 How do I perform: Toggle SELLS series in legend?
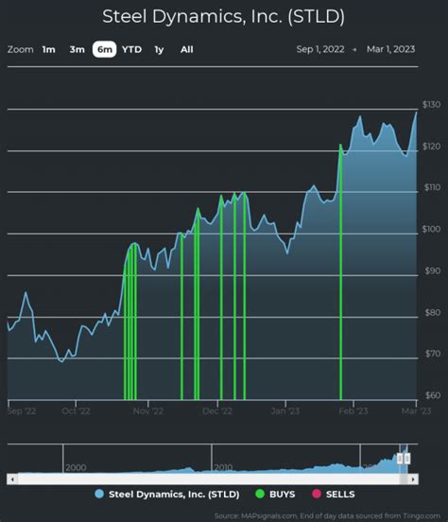(x=334, y=494)
